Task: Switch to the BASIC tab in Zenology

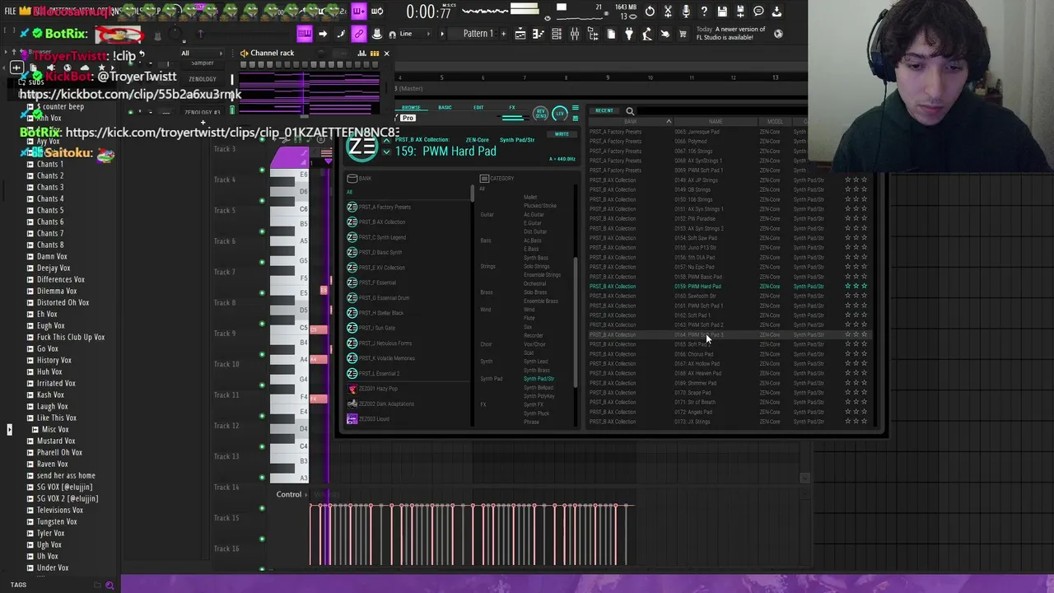Action: click(445, 108)
